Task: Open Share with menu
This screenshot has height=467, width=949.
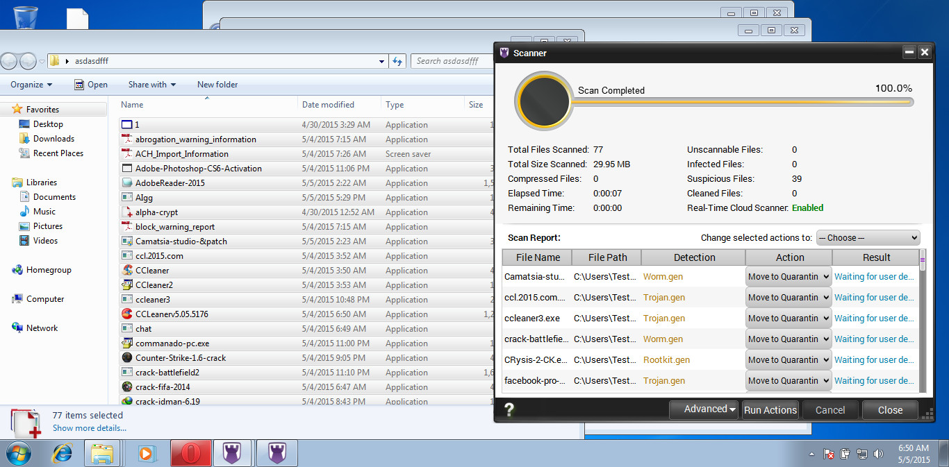Action: 152,85
